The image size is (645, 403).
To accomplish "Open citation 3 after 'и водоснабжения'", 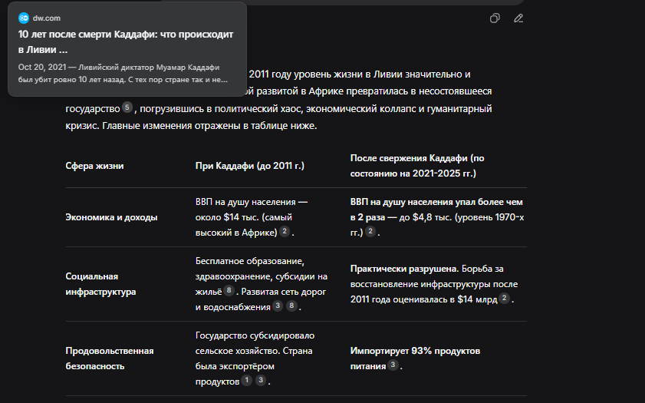I will [278, 306].
